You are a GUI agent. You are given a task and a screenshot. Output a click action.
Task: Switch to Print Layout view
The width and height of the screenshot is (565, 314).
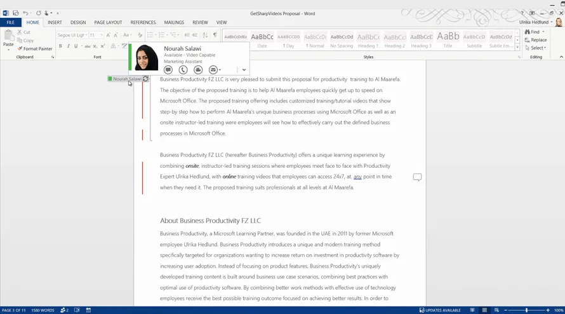coord(484,310)
